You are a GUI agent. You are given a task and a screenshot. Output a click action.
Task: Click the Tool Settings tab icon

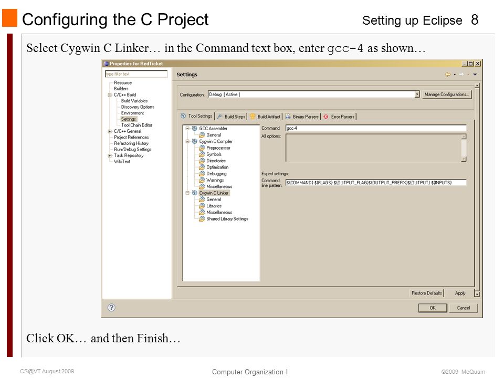183,115
